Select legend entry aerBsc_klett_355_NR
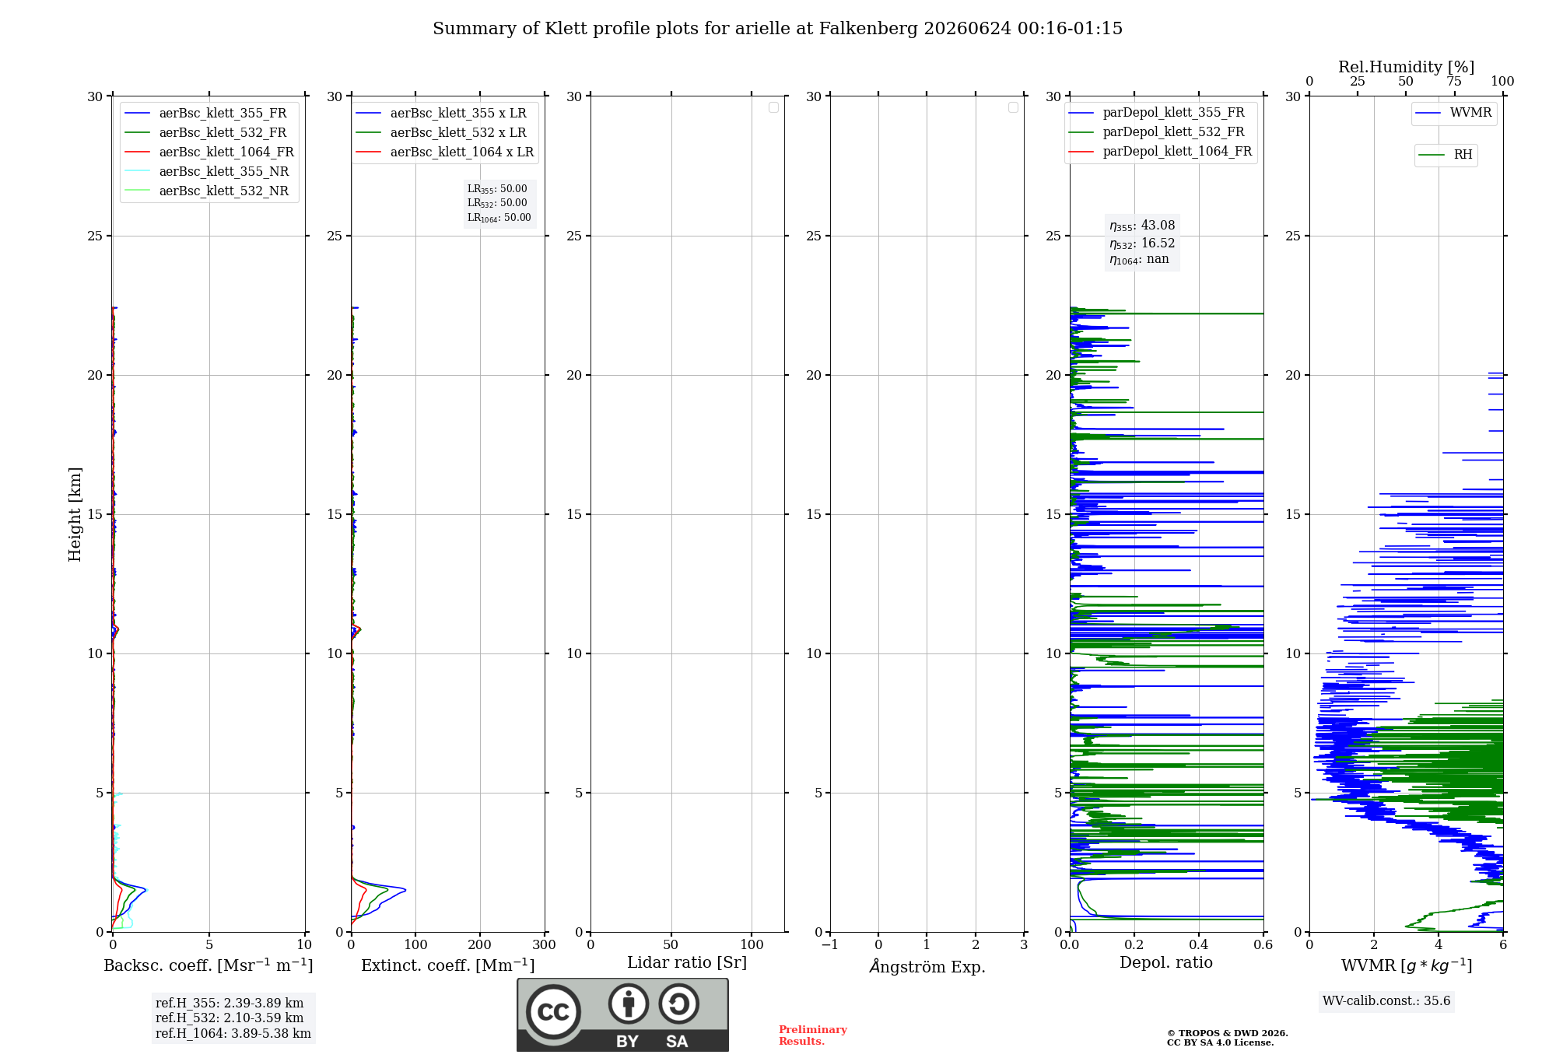The height and width of the screenshot is (1058, 1556). point(209,171)
